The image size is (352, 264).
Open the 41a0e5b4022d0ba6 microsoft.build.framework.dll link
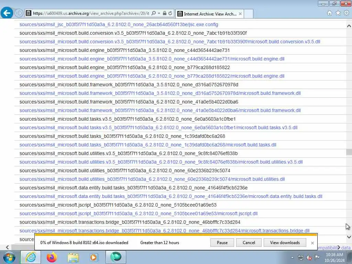(160, 110)
